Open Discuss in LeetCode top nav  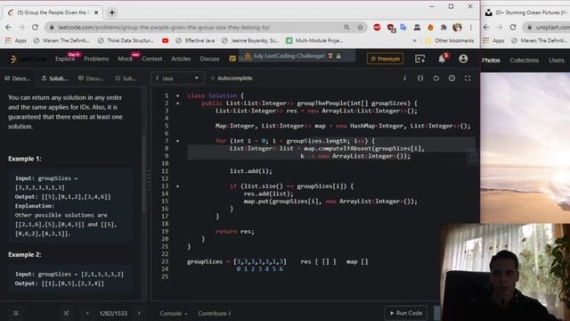tap(209, 59)
